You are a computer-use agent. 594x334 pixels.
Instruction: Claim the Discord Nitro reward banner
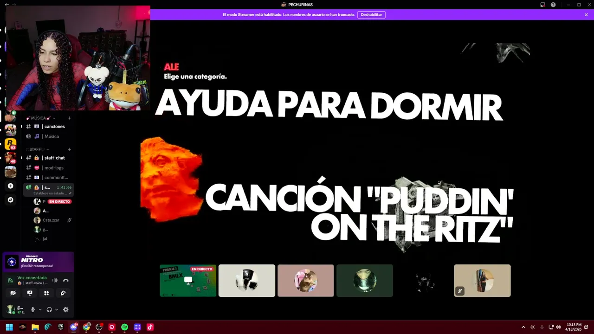tap(39, 262)
